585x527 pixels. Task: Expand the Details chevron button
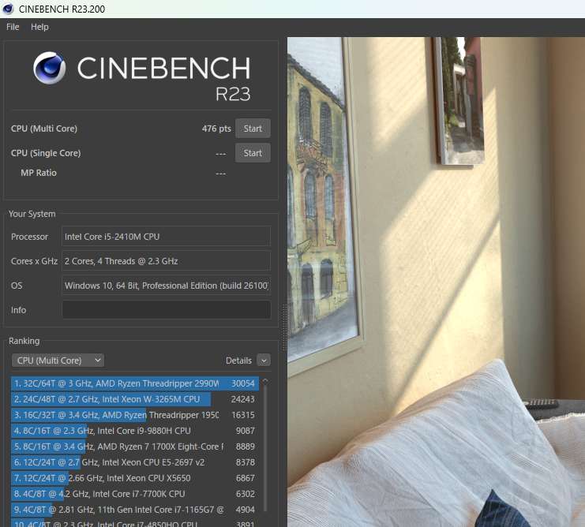coord(264,361)
